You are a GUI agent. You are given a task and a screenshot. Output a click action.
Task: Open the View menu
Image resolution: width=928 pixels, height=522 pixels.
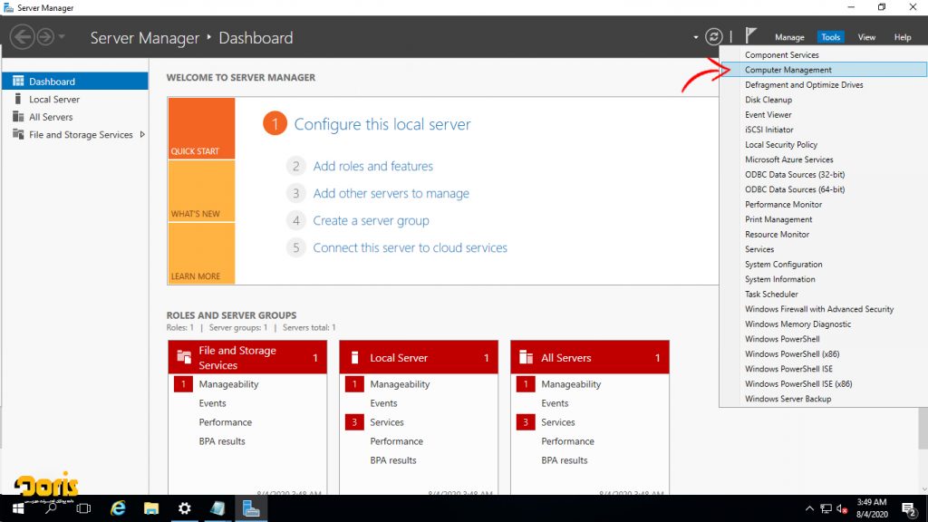coord(866,37)
